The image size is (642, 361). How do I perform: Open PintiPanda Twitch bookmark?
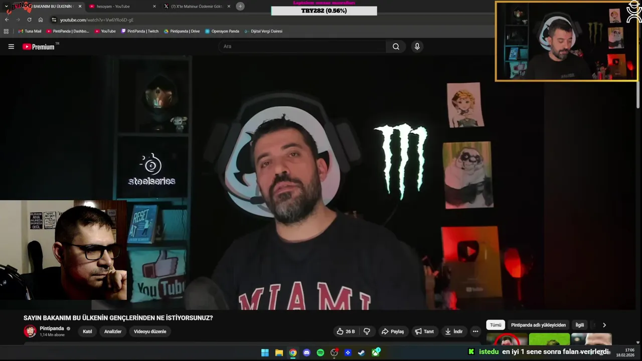click(x=140, y=31)
